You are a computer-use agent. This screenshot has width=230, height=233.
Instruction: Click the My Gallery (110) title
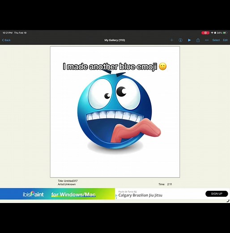(x=115, y=40)
